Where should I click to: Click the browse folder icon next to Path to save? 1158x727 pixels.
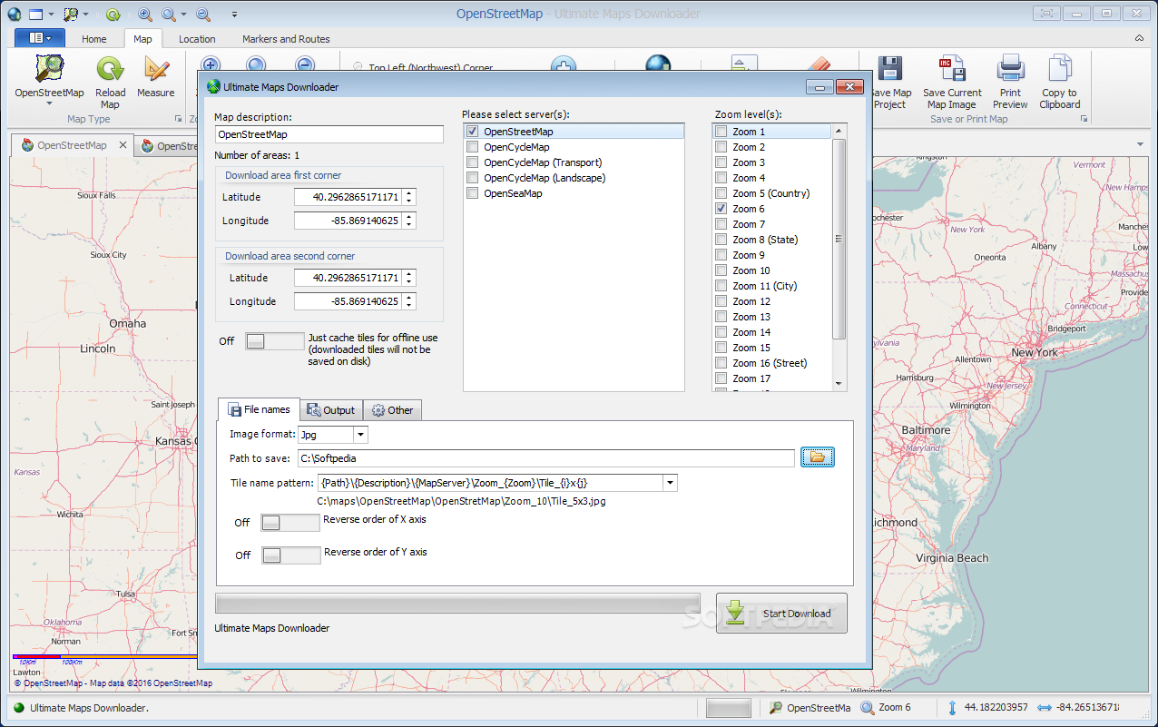[x=817, y=457]
